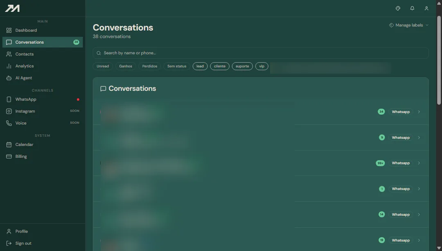Click the Search by name or phone field
The height and width of the screenshot is (251, 442).
tap(261, 53)
